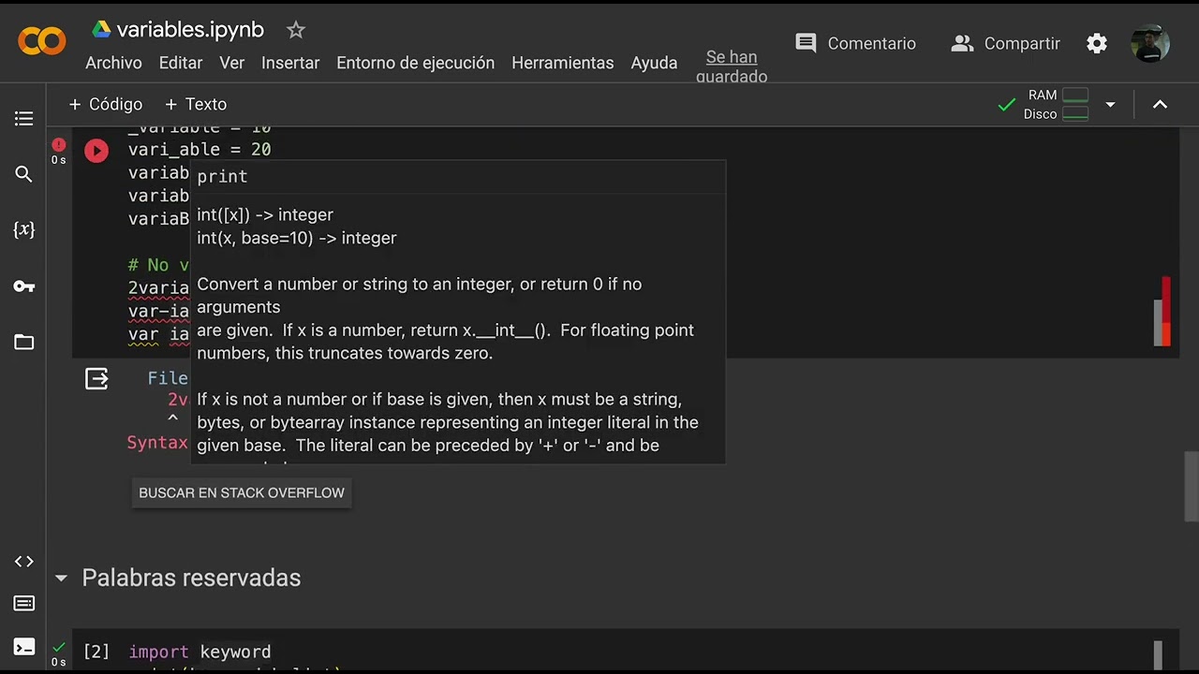1199x674 pixels.
Task: Open the Ver menu
Action: pyautogui.click(x=231, y=63)
